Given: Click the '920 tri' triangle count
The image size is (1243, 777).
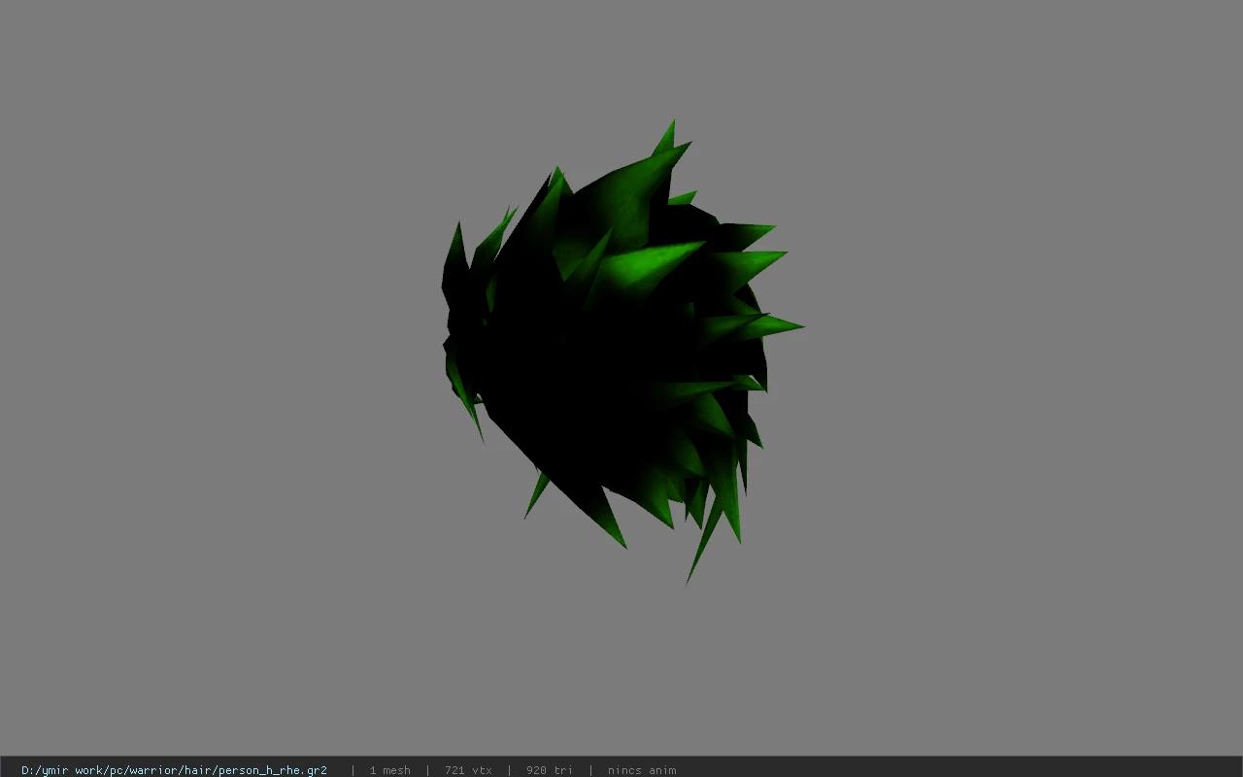Looking at the screenshot, I should (550, 770).
